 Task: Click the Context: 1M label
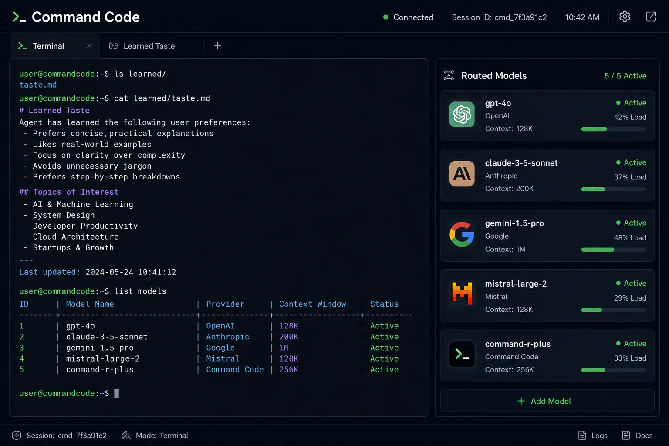[x=505, y=249]
